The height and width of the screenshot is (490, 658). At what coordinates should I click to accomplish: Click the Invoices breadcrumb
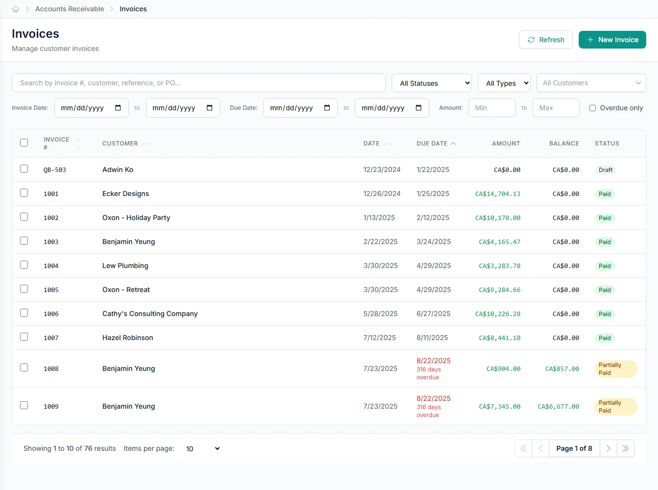(133, 9)
